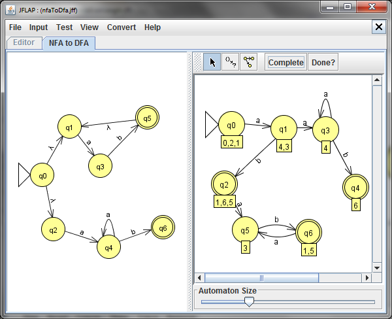This screenshot has height=319, width=392.
Task: Click the DFA initial state q0
Action: click(231, 126)
